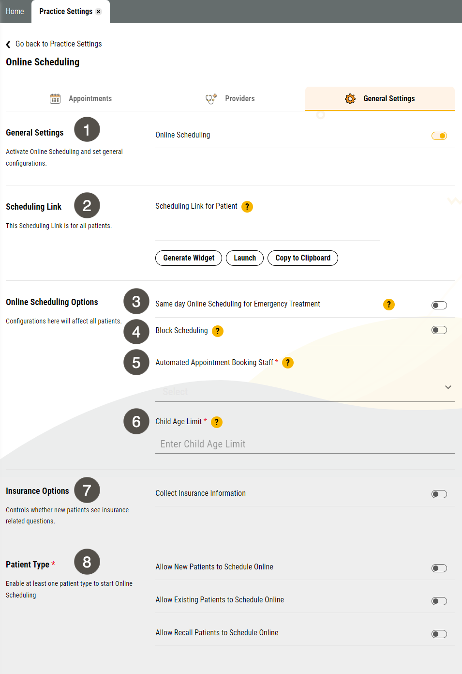Viewport: 462px width, 674px height.
Task: Click the Insurance Options section title
Action: coord(37,491)
